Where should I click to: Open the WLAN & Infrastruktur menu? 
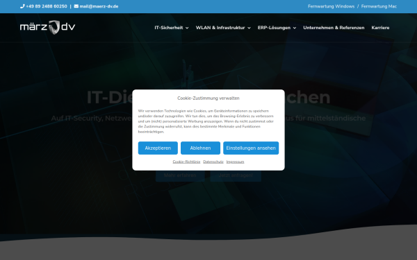220,28
